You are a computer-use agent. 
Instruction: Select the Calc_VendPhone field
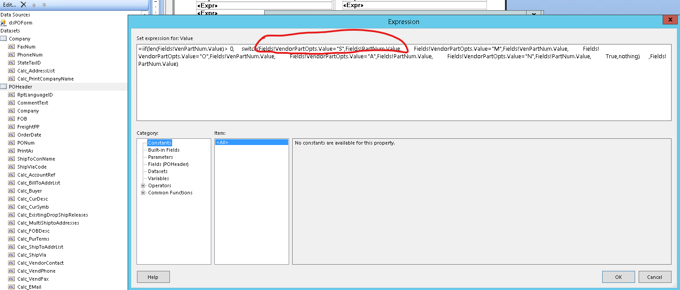[36, 271]
